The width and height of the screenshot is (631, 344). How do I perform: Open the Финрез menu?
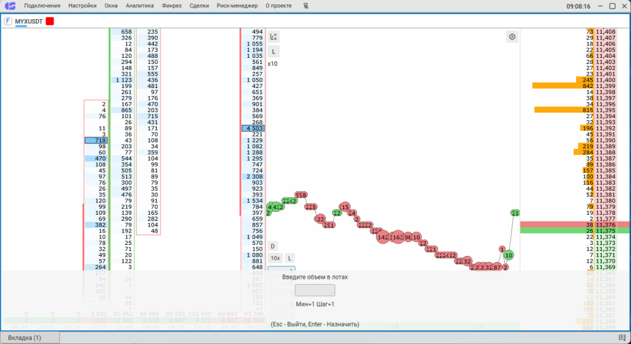pos(172,6)
